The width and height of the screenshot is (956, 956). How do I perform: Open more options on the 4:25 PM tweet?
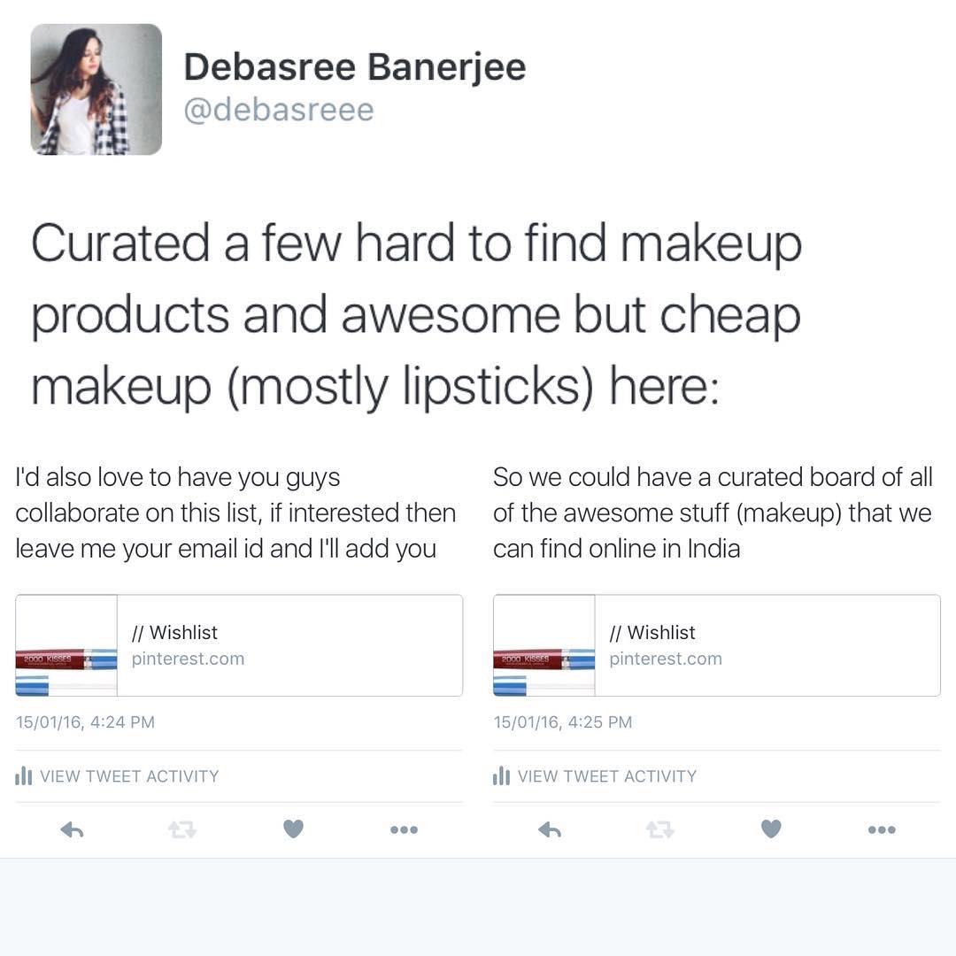point(882,829)
